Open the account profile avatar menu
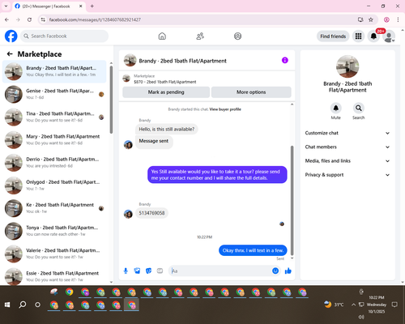 389,36
